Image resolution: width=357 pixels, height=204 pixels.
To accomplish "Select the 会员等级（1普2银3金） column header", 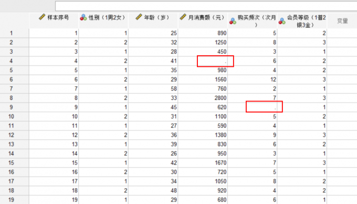I will [302, 21].
